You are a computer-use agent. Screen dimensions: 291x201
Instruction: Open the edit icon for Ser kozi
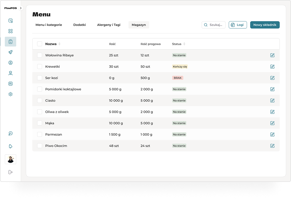click(272, 78)
